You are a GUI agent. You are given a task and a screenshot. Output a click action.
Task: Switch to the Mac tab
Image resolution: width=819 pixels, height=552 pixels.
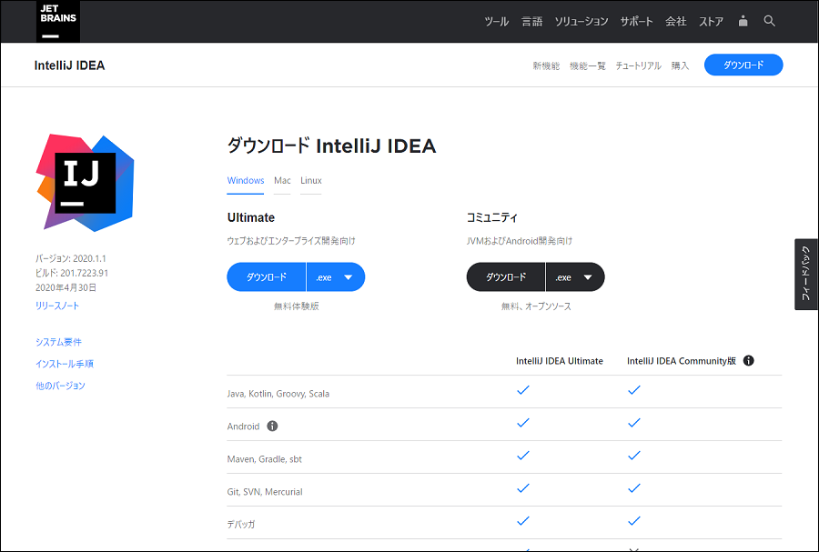coord(282,181)
